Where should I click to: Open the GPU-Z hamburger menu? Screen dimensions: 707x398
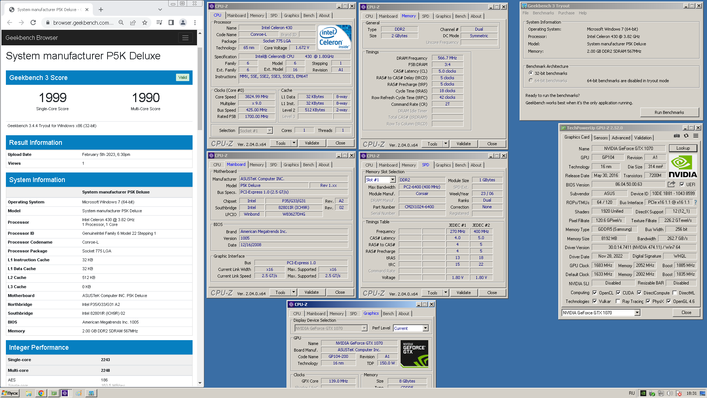(x=696, y=136)
